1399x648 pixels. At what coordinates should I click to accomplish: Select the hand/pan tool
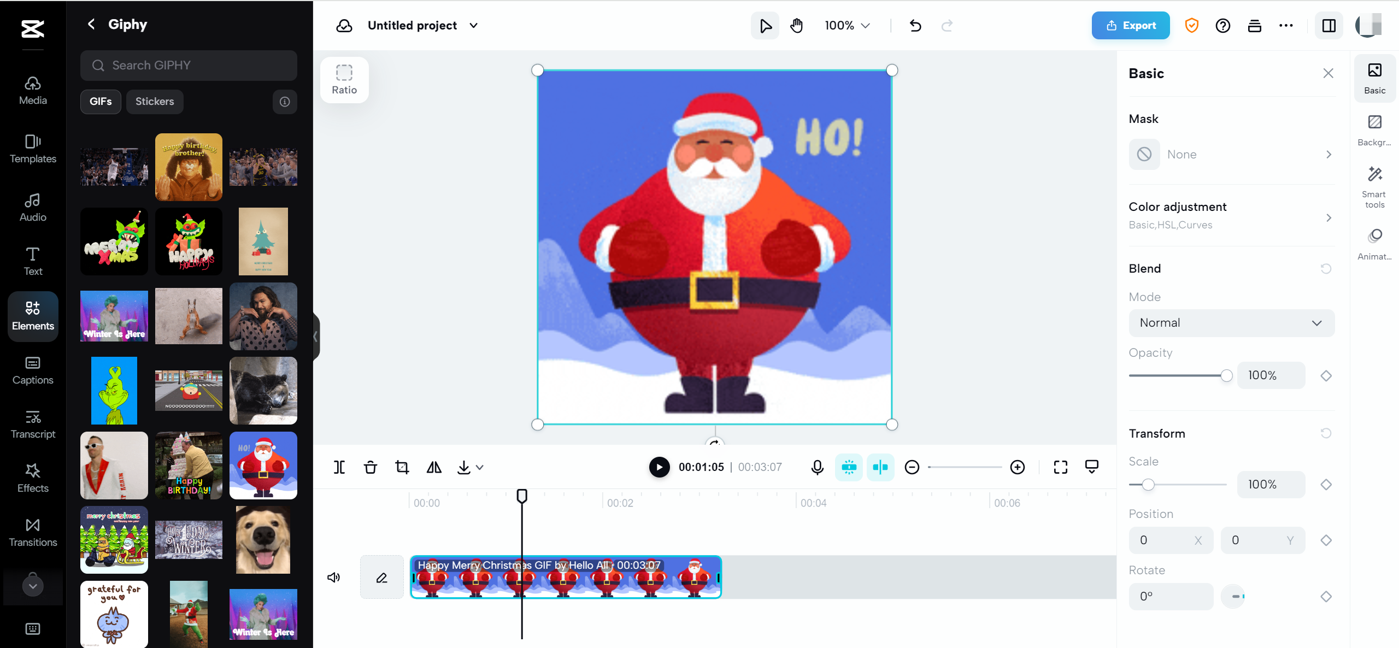[797, 25]
